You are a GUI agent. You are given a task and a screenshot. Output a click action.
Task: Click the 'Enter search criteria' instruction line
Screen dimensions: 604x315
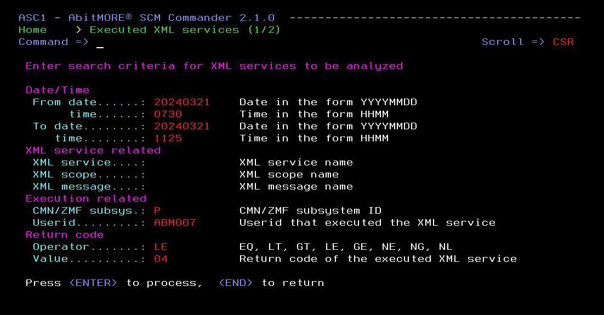tap(214, 66)
